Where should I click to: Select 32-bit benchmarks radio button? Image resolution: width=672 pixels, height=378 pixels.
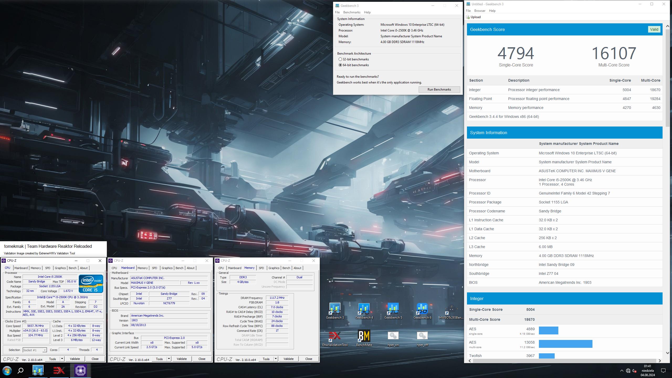coord(340,59)
